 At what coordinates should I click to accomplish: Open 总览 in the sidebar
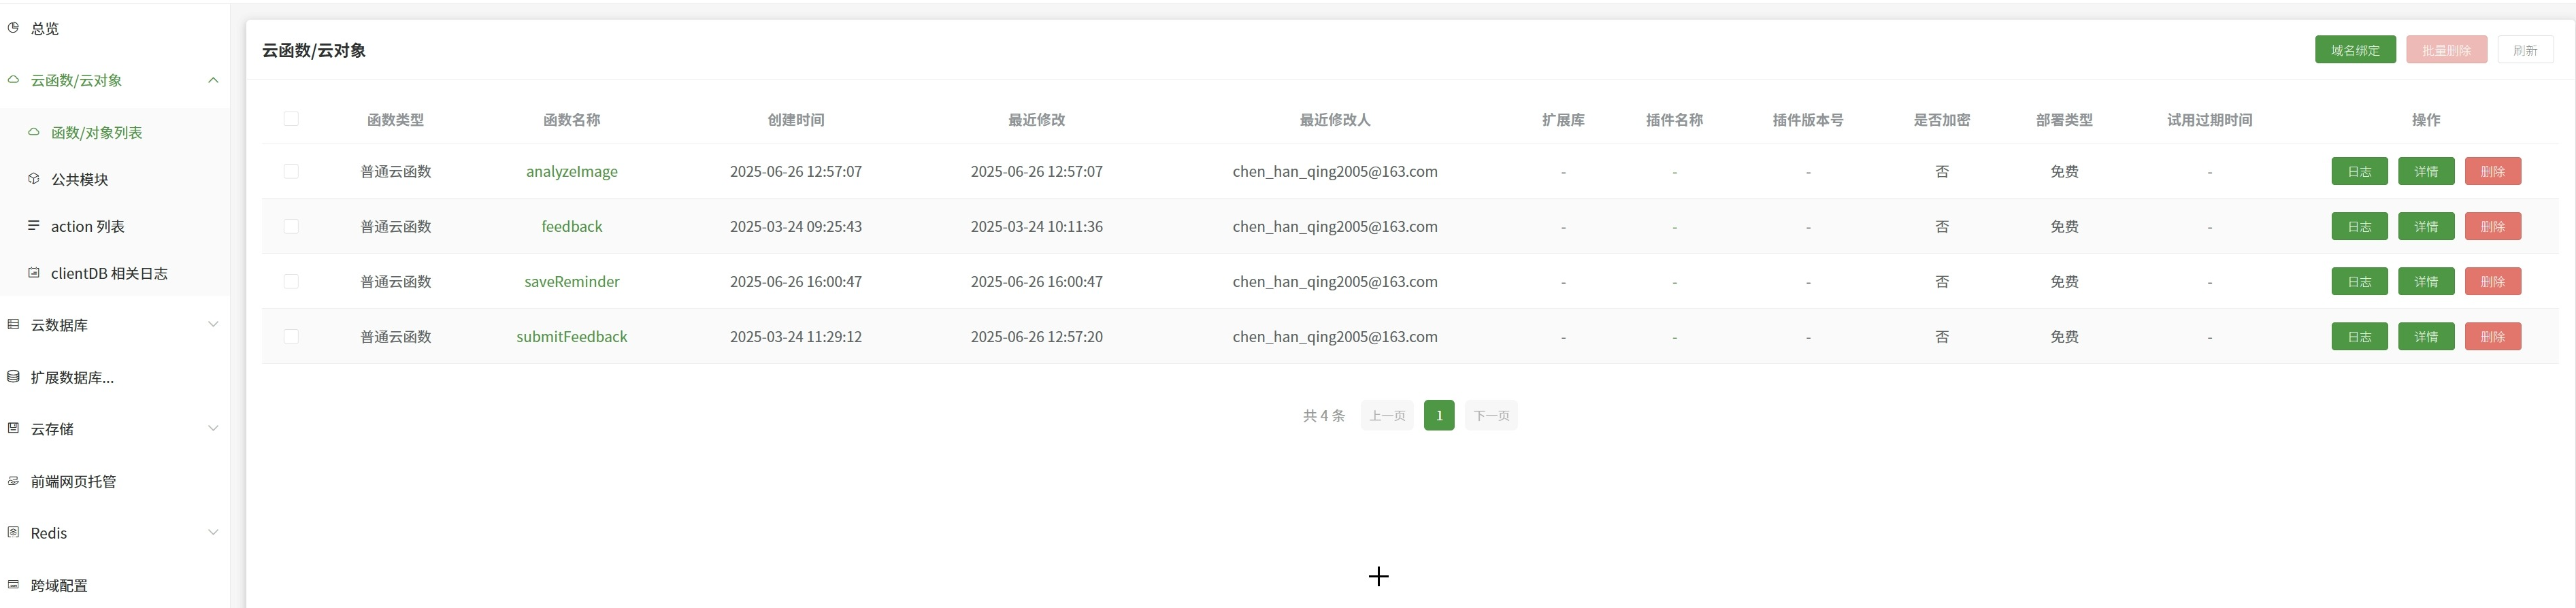(45, 28)
